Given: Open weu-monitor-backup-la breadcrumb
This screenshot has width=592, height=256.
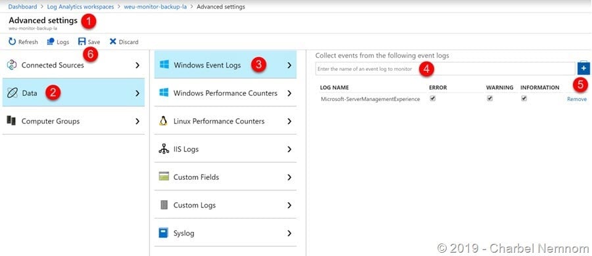Looking at the screenshot, I should coord(155,7).
